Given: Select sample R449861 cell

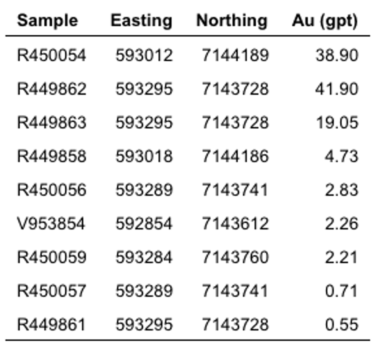Looking at the screenshot, I should 51,324.
